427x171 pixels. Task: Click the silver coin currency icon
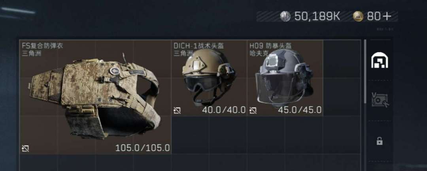tap(285, 16)
